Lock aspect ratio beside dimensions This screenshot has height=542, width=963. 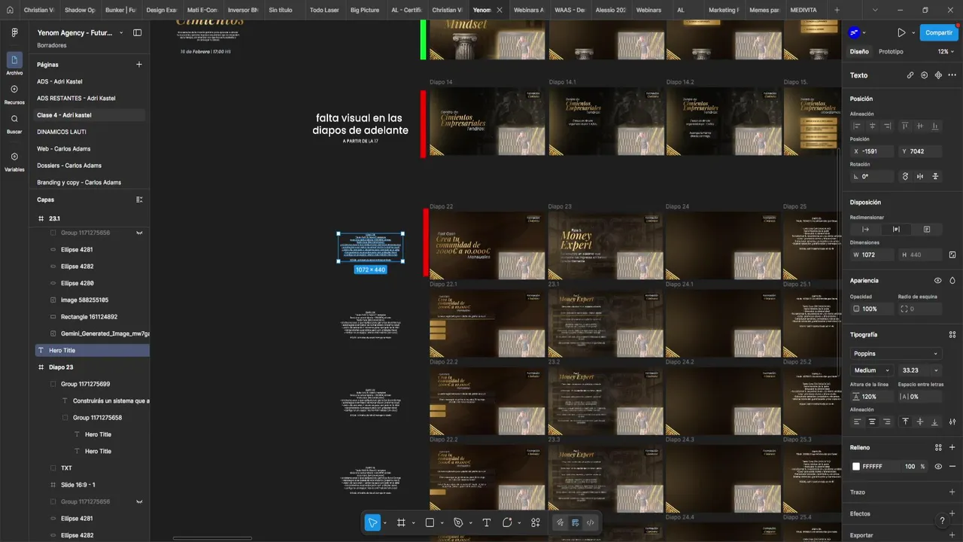coord(952,255)
